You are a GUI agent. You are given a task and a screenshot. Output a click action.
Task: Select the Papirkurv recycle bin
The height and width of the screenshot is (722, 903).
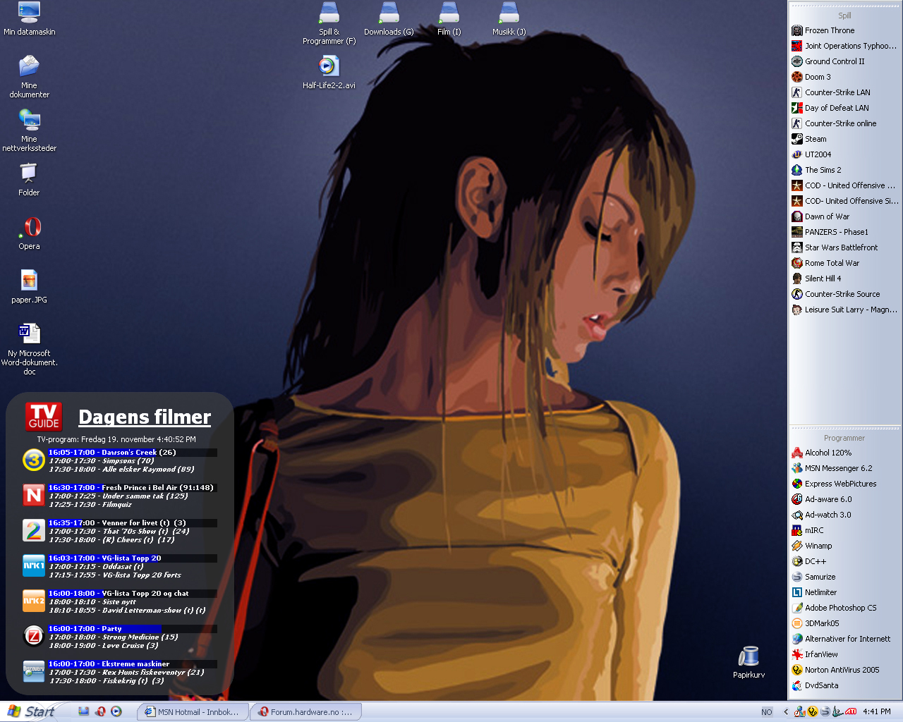749,662
